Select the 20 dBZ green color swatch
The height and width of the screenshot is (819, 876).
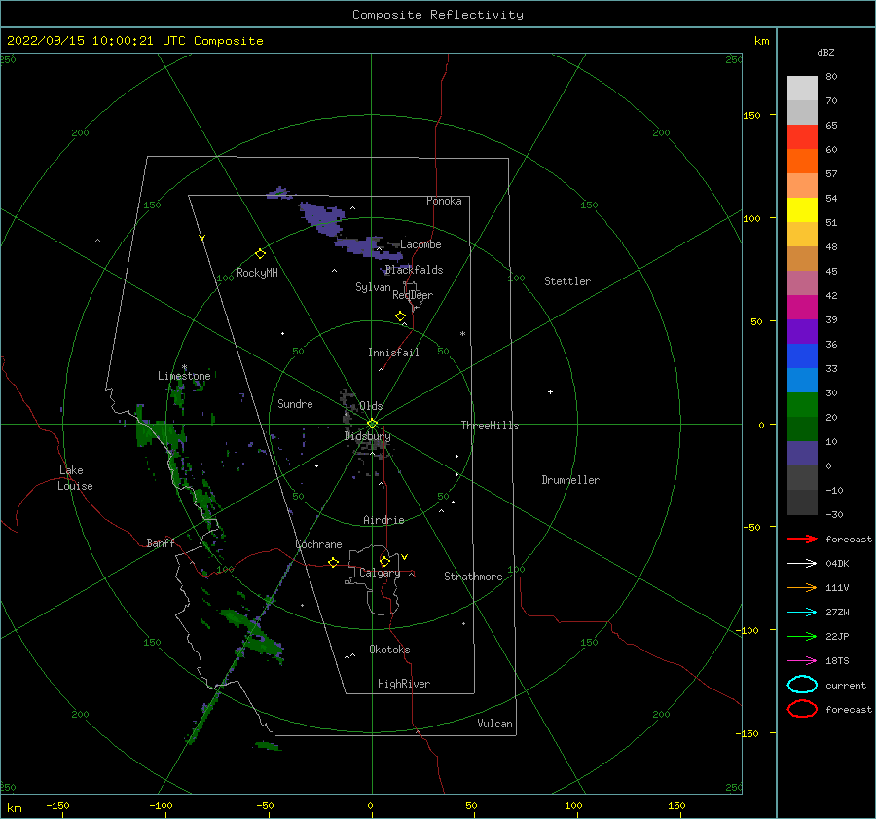(x=802, y=405)
